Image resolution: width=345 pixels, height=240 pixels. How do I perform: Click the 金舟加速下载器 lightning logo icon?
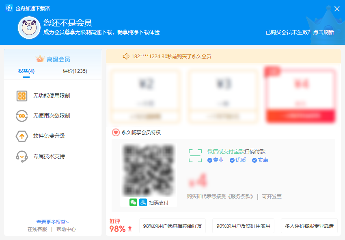click(9, 8)
